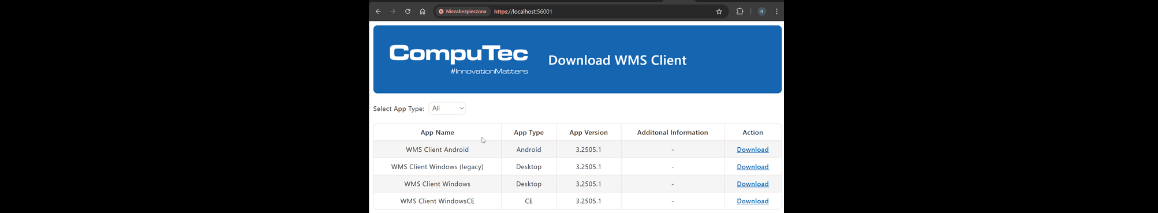1158x213 pixels.
Task: Click the Download WMS Client heading
Action: (617, 60)
